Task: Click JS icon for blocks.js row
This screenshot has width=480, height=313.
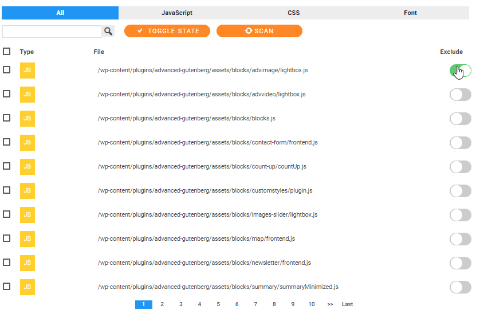Action: click(27, 119)
